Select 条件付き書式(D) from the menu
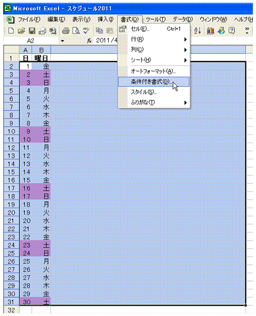The width and height of the screenshot is (256, 316). point(154,82)
